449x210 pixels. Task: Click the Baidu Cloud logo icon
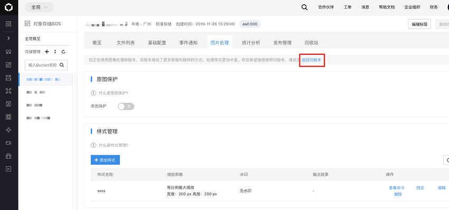pyautogui.click(x=9, y=7)
